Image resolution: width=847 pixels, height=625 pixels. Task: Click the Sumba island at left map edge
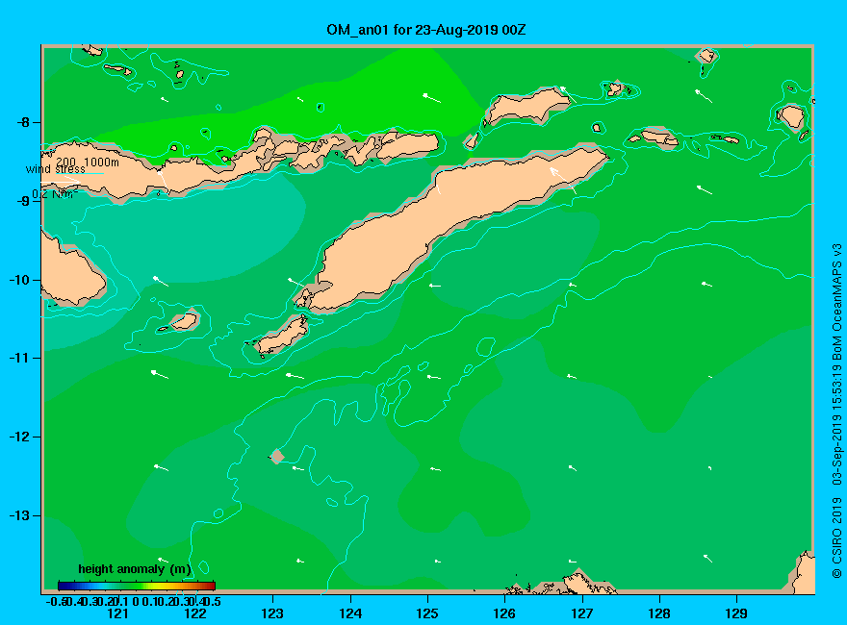[70, 275]
